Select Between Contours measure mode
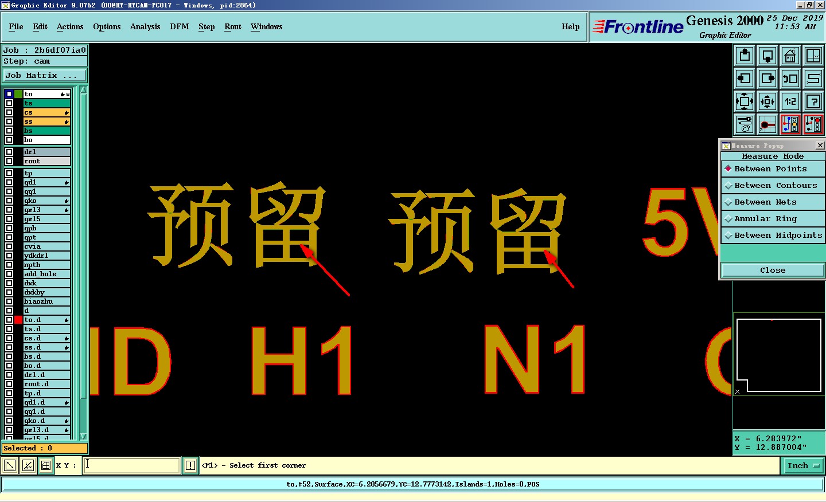This screenshot has width=826, height=502. click(x=773, y=185)
